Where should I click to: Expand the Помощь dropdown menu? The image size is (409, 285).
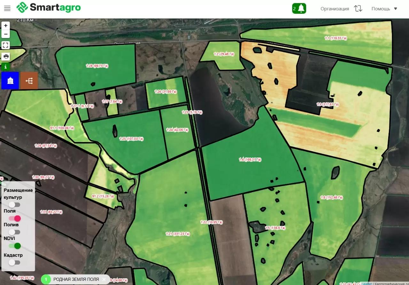pos(384,9)
